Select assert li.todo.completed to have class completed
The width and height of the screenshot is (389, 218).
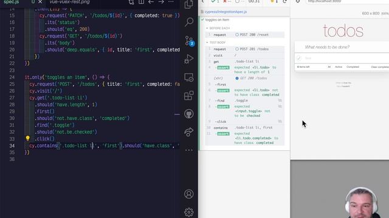[244, 138]
